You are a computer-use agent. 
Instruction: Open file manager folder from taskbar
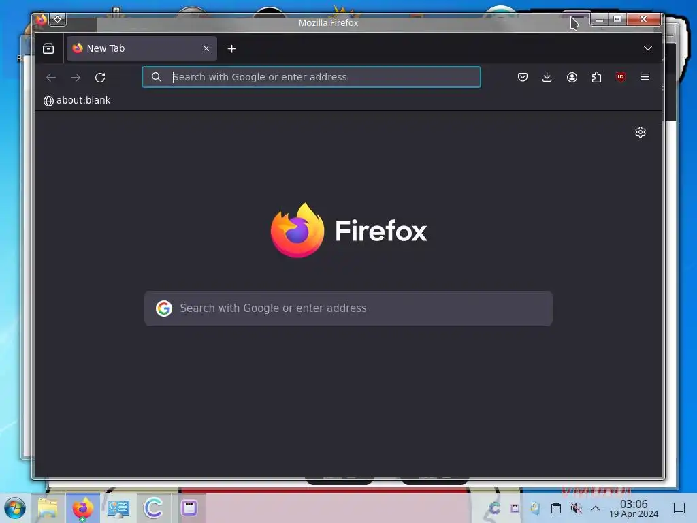pyautogui.click(x=48, y=508)
